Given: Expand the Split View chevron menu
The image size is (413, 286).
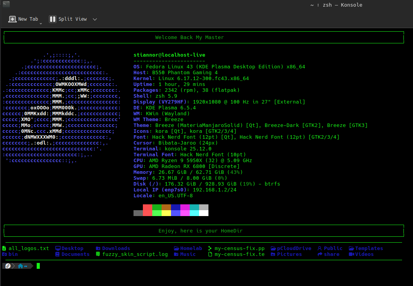Looking at the screenshot, I should pyautogui.click(x=94, y=19).
